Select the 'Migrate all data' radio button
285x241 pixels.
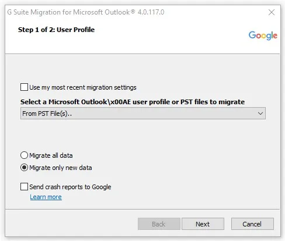click(24, 155)
